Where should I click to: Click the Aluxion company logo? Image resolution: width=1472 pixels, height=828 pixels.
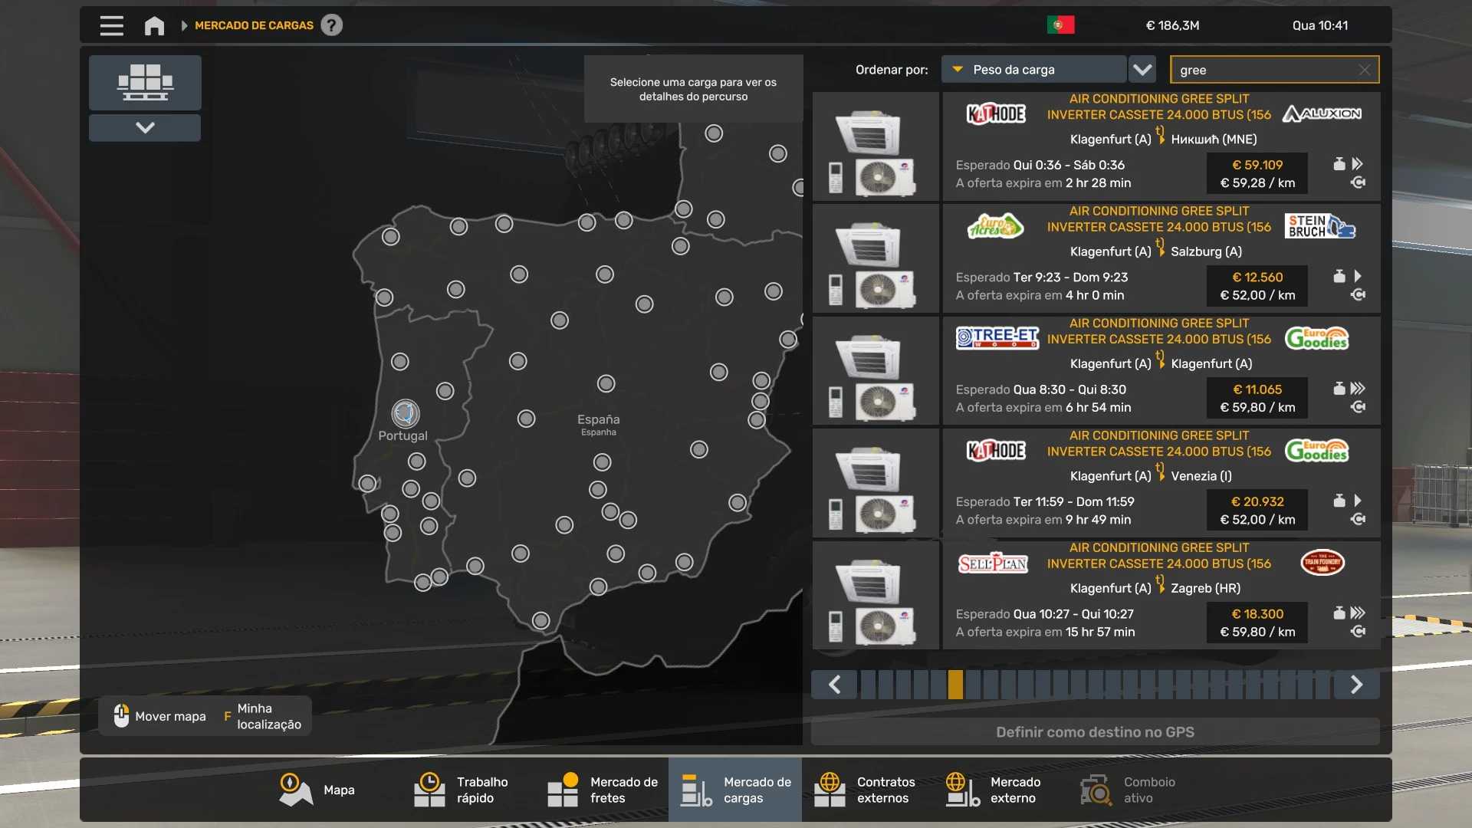(1322, 113)
